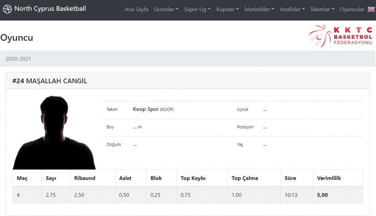Viewport: 376px width, 216px height.
Task: Open the İstatistikler dropdown
Action: pos(259,9)
